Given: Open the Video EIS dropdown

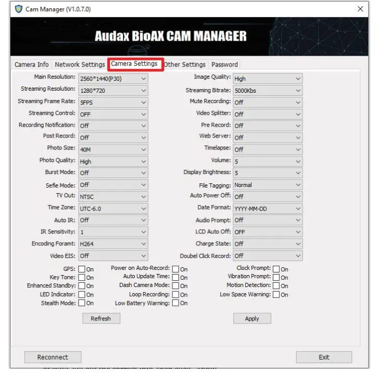Looking at the screenshot, I should click(x=113, y=256).
